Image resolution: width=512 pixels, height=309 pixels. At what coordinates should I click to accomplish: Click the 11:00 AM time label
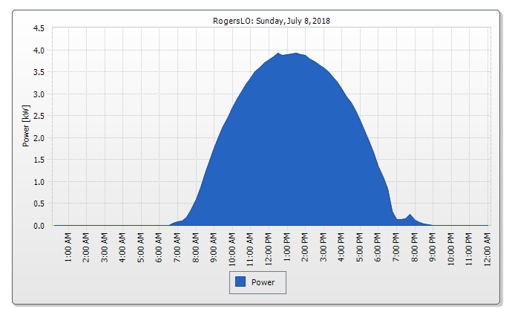click(x=250, y=249)
